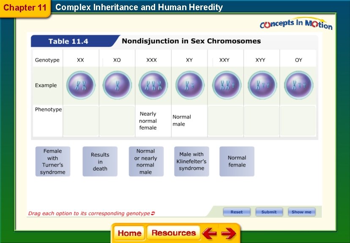The width and height of the screenshot is (350, 243).
Task: Select the XXX genotype cell image
Action: [x=153, y=85]
